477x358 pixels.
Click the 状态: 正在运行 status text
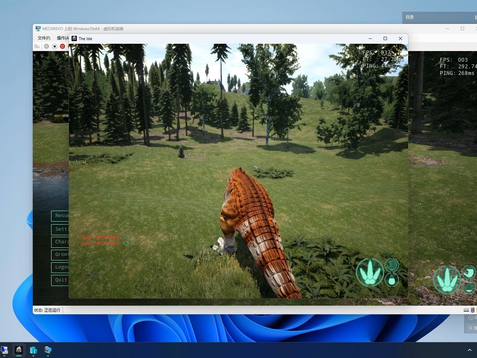[x=47, y=310]
